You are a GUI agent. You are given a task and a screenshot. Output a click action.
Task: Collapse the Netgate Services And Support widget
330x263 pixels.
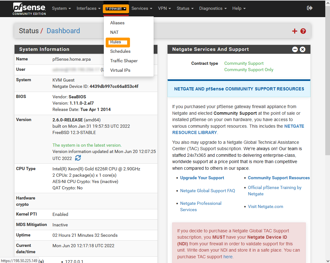[x=295, y=49]
